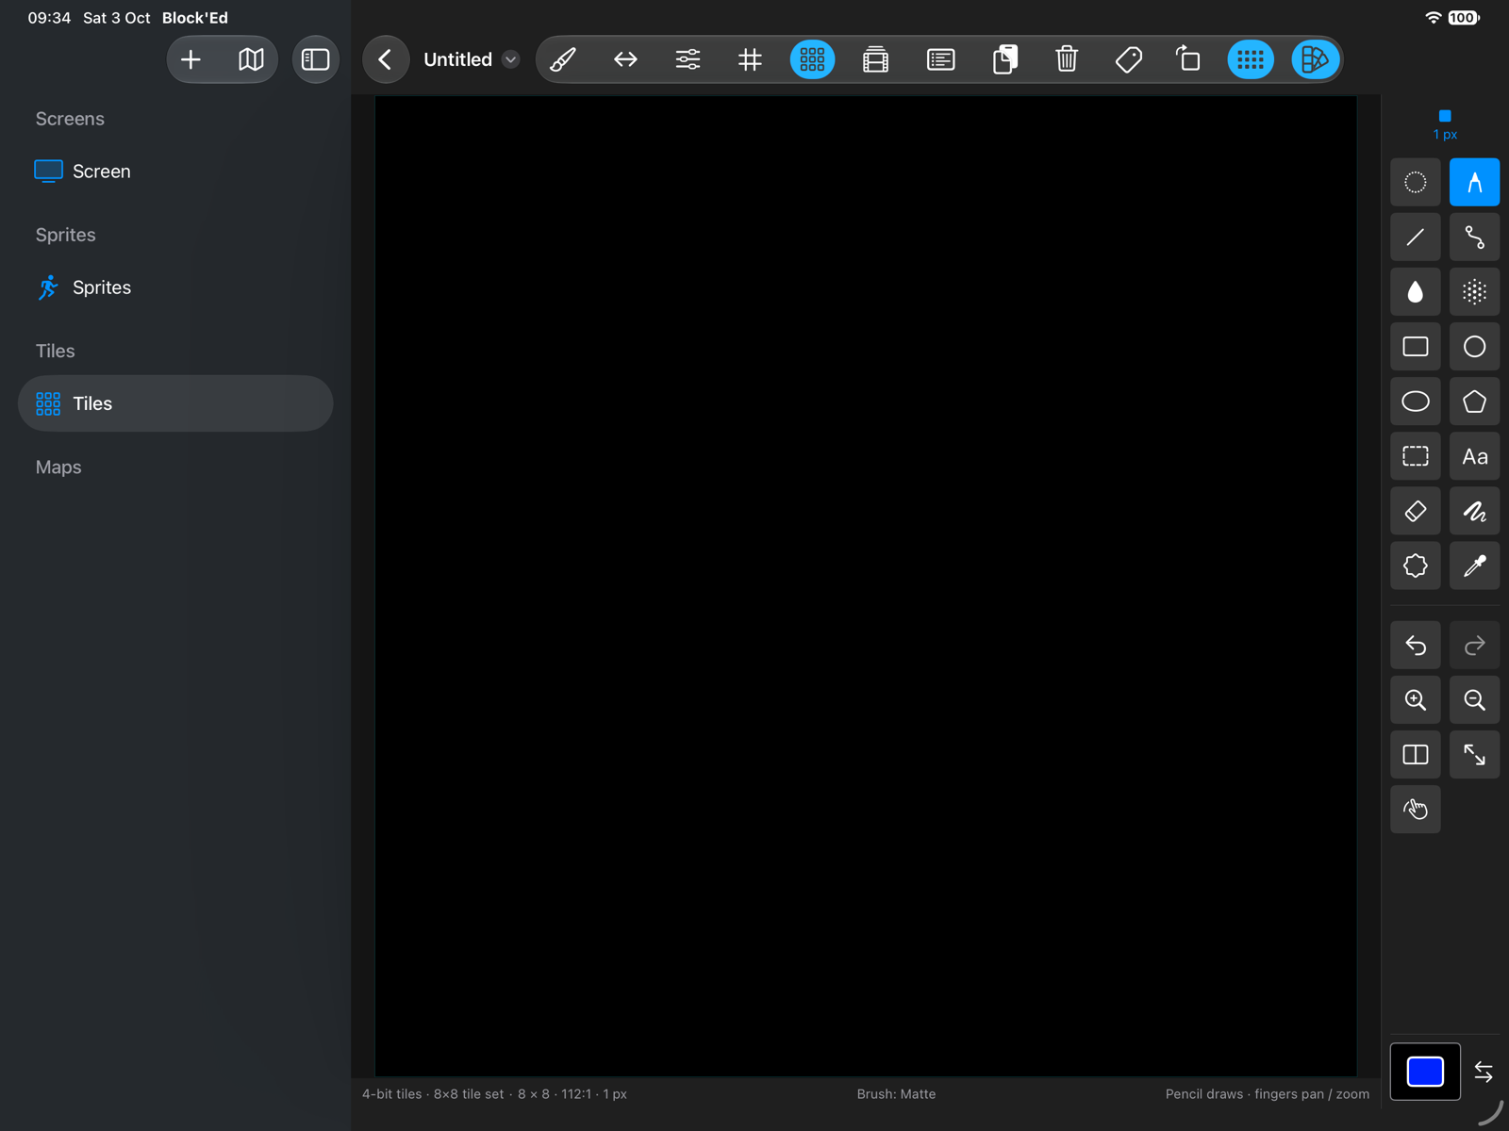This screenshot has width=1509, height=1131.
Task: Open the Screen item in sidebar
Action: coord(175,172)
